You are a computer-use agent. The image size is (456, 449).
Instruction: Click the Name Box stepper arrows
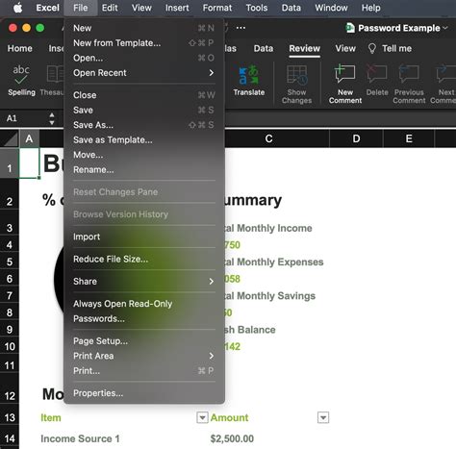click(52, 118)
